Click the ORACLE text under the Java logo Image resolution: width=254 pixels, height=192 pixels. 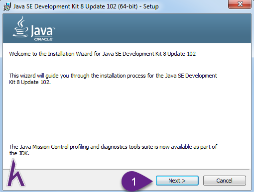click(43, 39)
